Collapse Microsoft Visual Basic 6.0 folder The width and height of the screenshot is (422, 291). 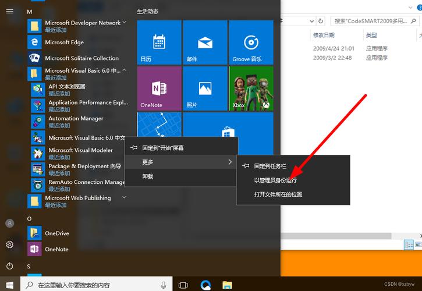click(125, 70)
